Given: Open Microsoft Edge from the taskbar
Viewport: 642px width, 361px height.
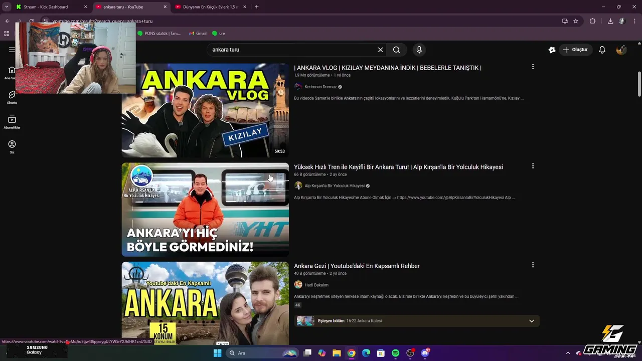Looking at the screenshot, I should (x=366, y=353).
